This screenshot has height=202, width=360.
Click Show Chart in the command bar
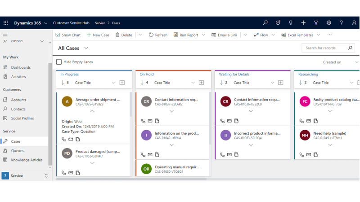(68, 35)
